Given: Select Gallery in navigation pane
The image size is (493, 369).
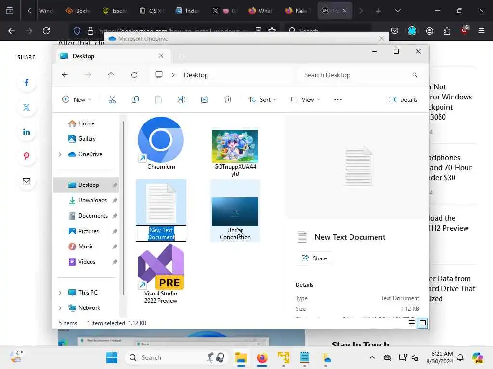Looking at the screenshot, I should (x=86, y=139).
